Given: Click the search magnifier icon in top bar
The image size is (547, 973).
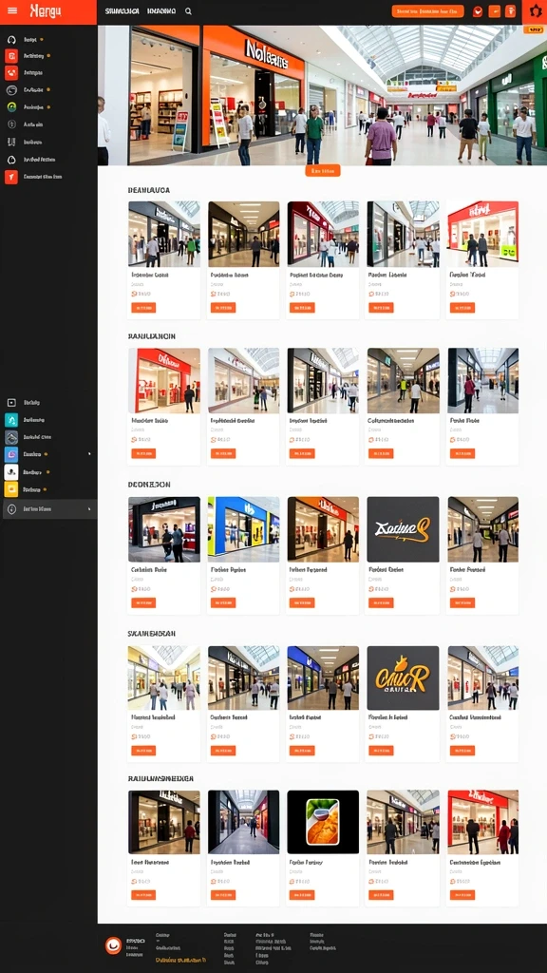Looking at the screenshot, I should tap(188, 11).
